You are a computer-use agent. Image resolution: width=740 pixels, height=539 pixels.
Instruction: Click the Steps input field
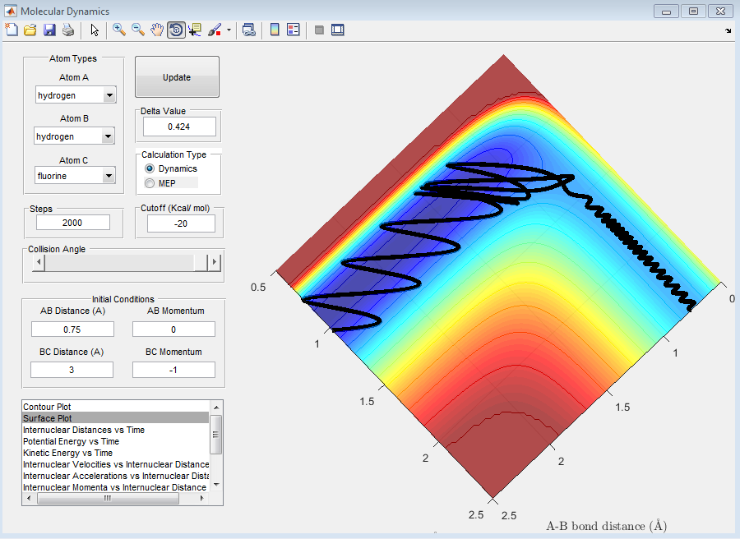click(73, 223)
